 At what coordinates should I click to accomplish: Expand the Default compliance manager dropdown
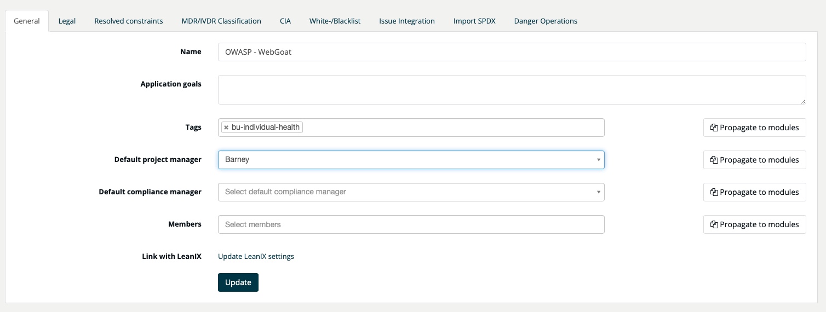coord(411,192)
